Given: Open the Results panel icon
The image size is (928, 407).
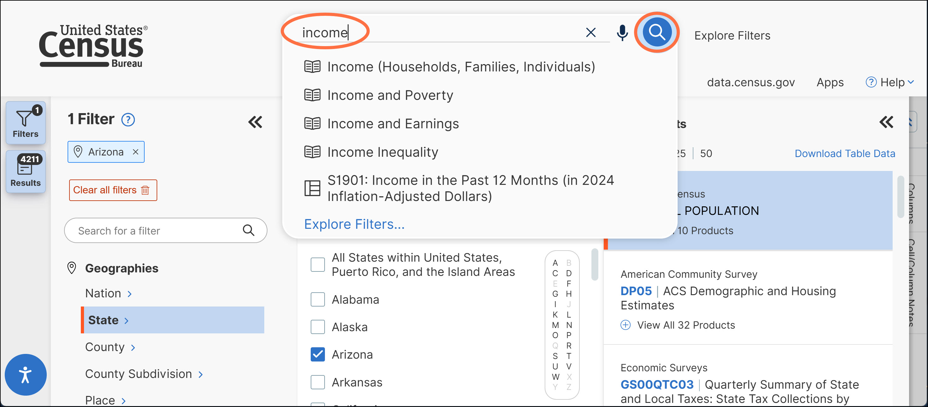Looking at the screenshot, I should coord(25,172).
